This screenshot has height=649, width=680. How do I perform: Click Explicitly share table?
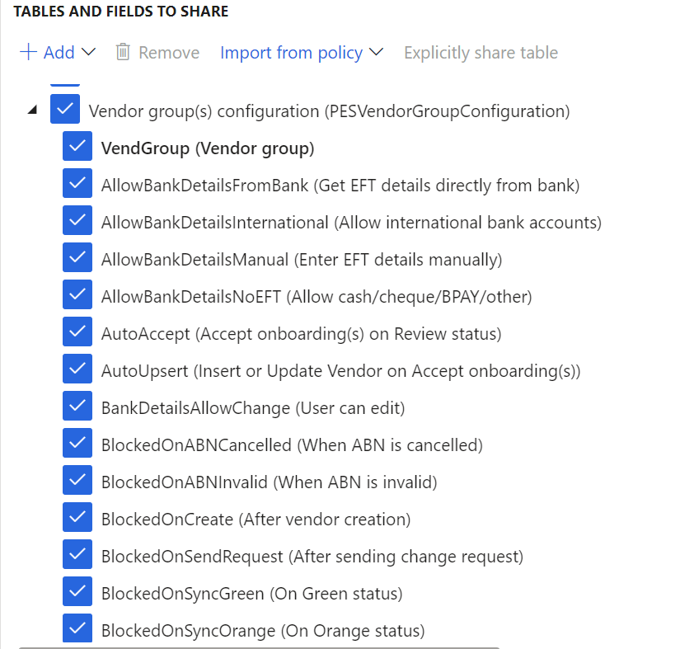click(481, 53)
